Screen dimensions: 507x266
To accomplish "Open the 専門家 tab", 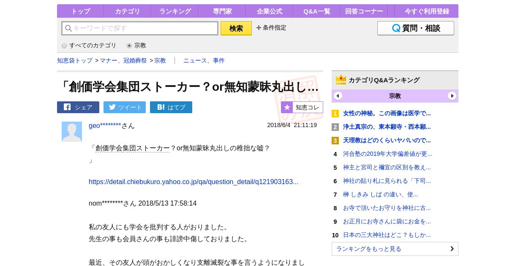I will click(222, 11).
